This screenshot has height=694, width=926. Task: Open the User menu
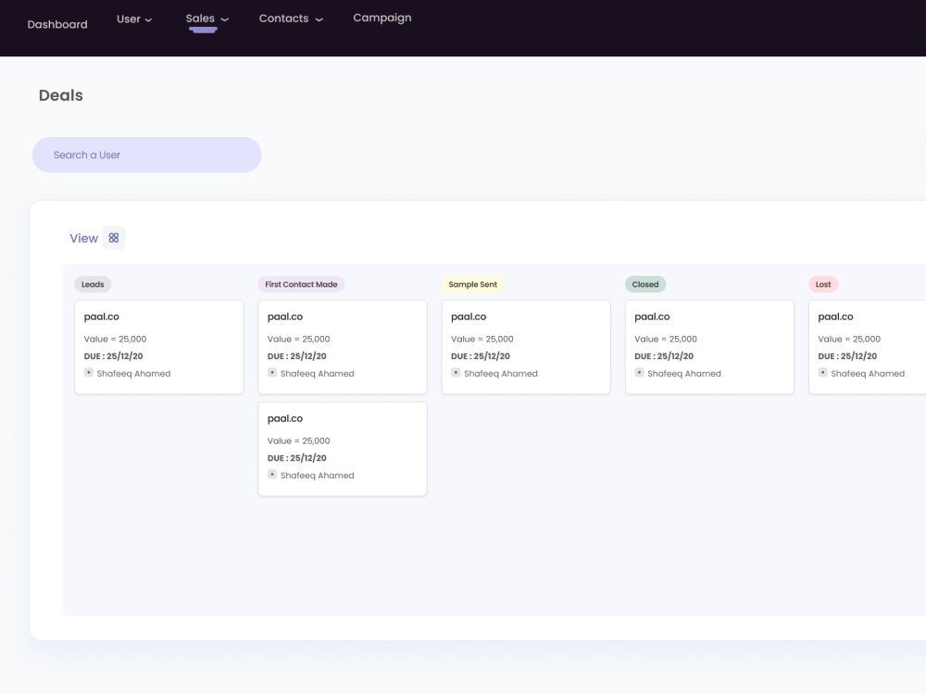[x=129, y=19]
